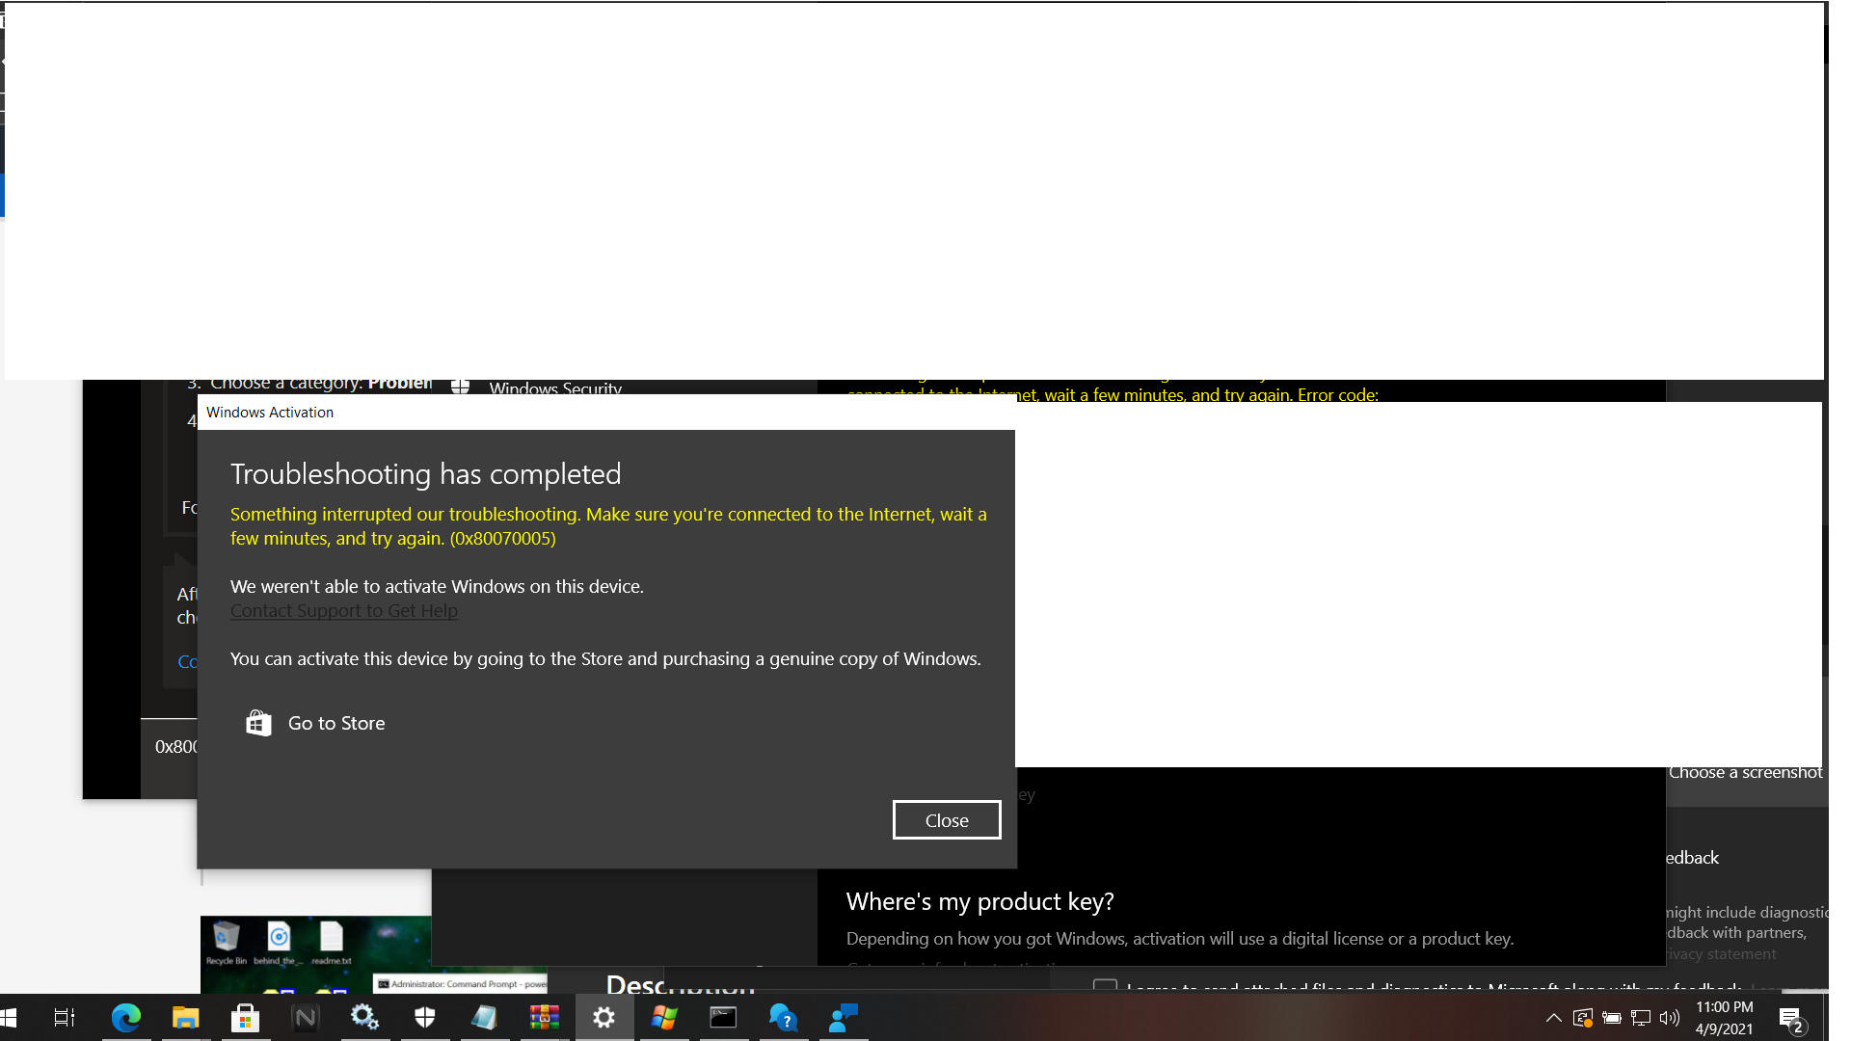Image resolution: width=1851 pixels, height=1041 pixels.
Task: Open Windows Security shield in taskbar
Action: (424, 1017)
